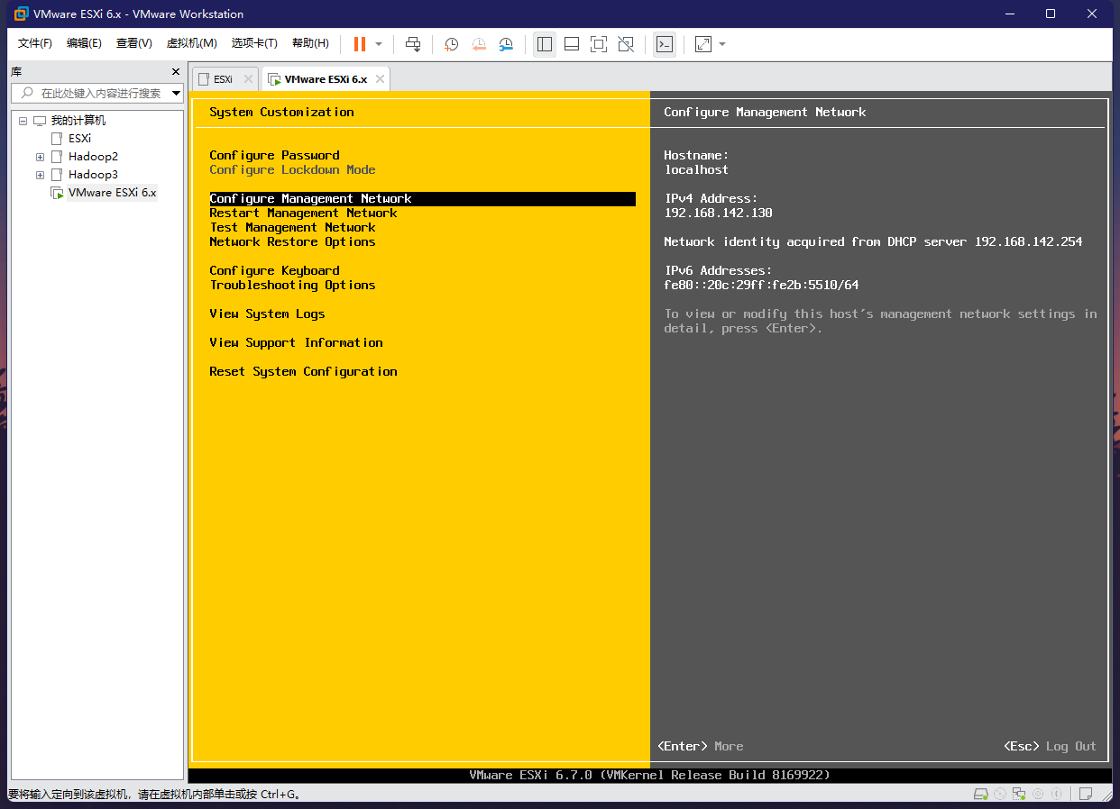1120x809 pixels.
Task: Open the 帮助(H) menu
Action: (x=310, y=43)
